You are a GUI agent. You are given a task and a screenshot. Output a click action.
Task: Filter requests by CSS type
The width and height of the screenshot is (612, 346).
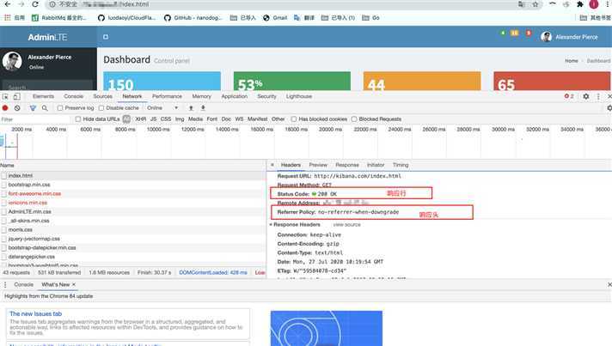coord(166,118)
